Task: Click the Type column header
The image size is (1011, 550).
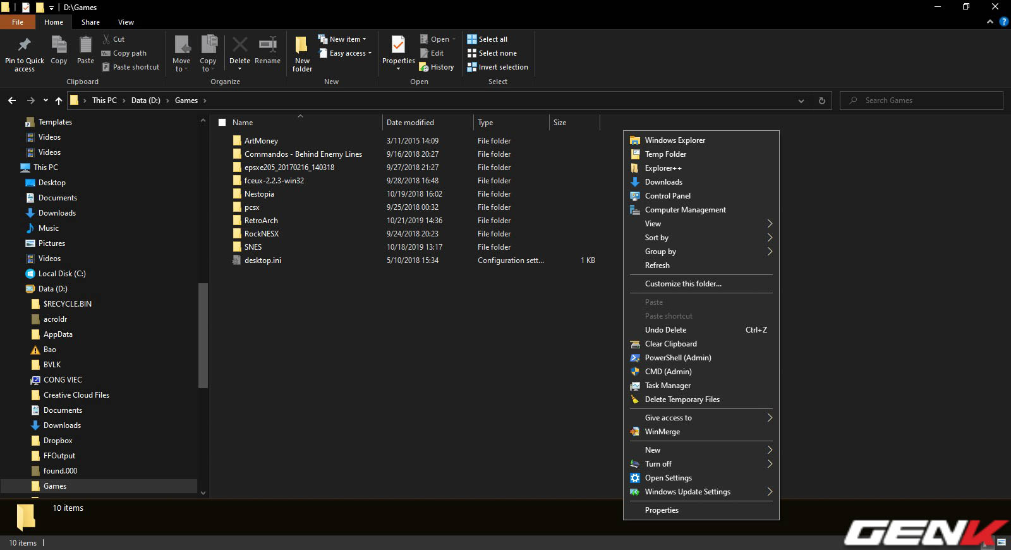Action: pos(511,123)
